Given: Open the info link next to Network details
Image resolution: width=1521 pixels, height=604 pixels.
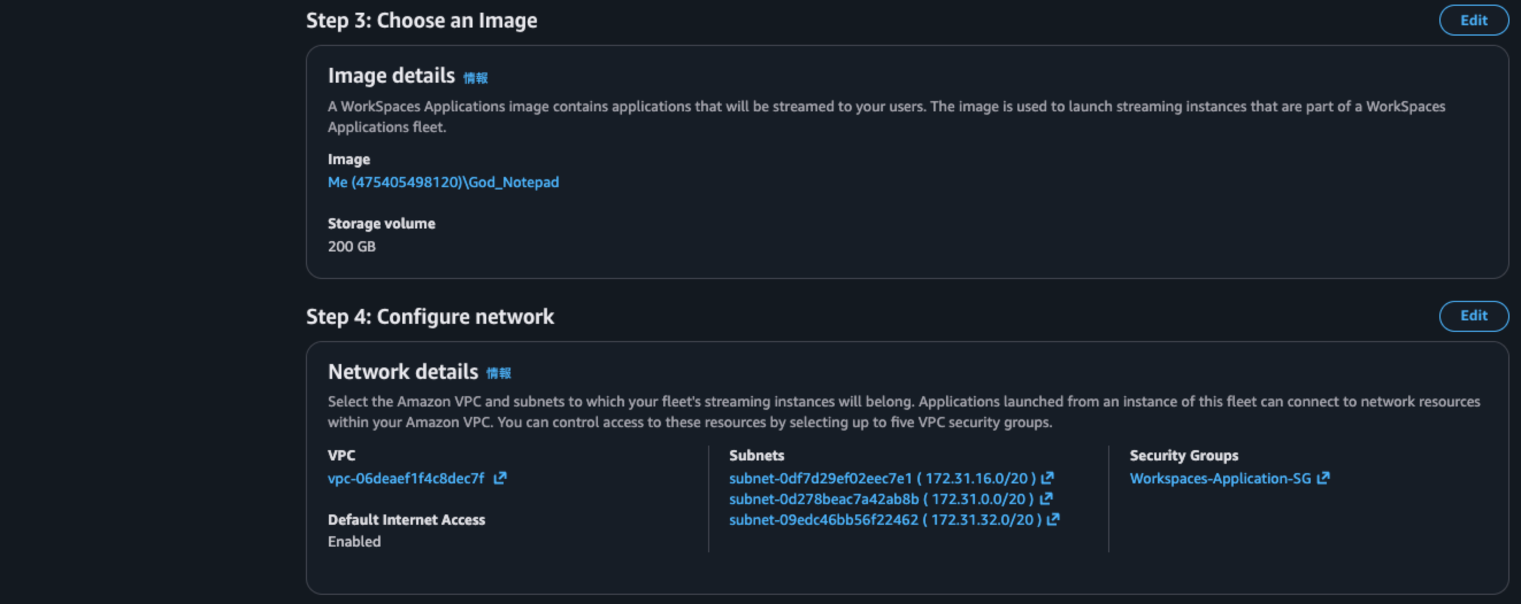Looking at the screenshot, I should (498, 373).
